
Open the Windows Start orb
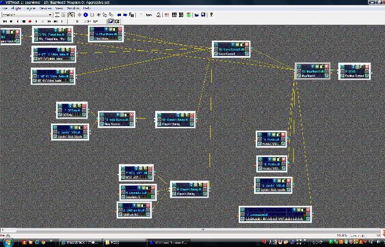coord(8,242)
